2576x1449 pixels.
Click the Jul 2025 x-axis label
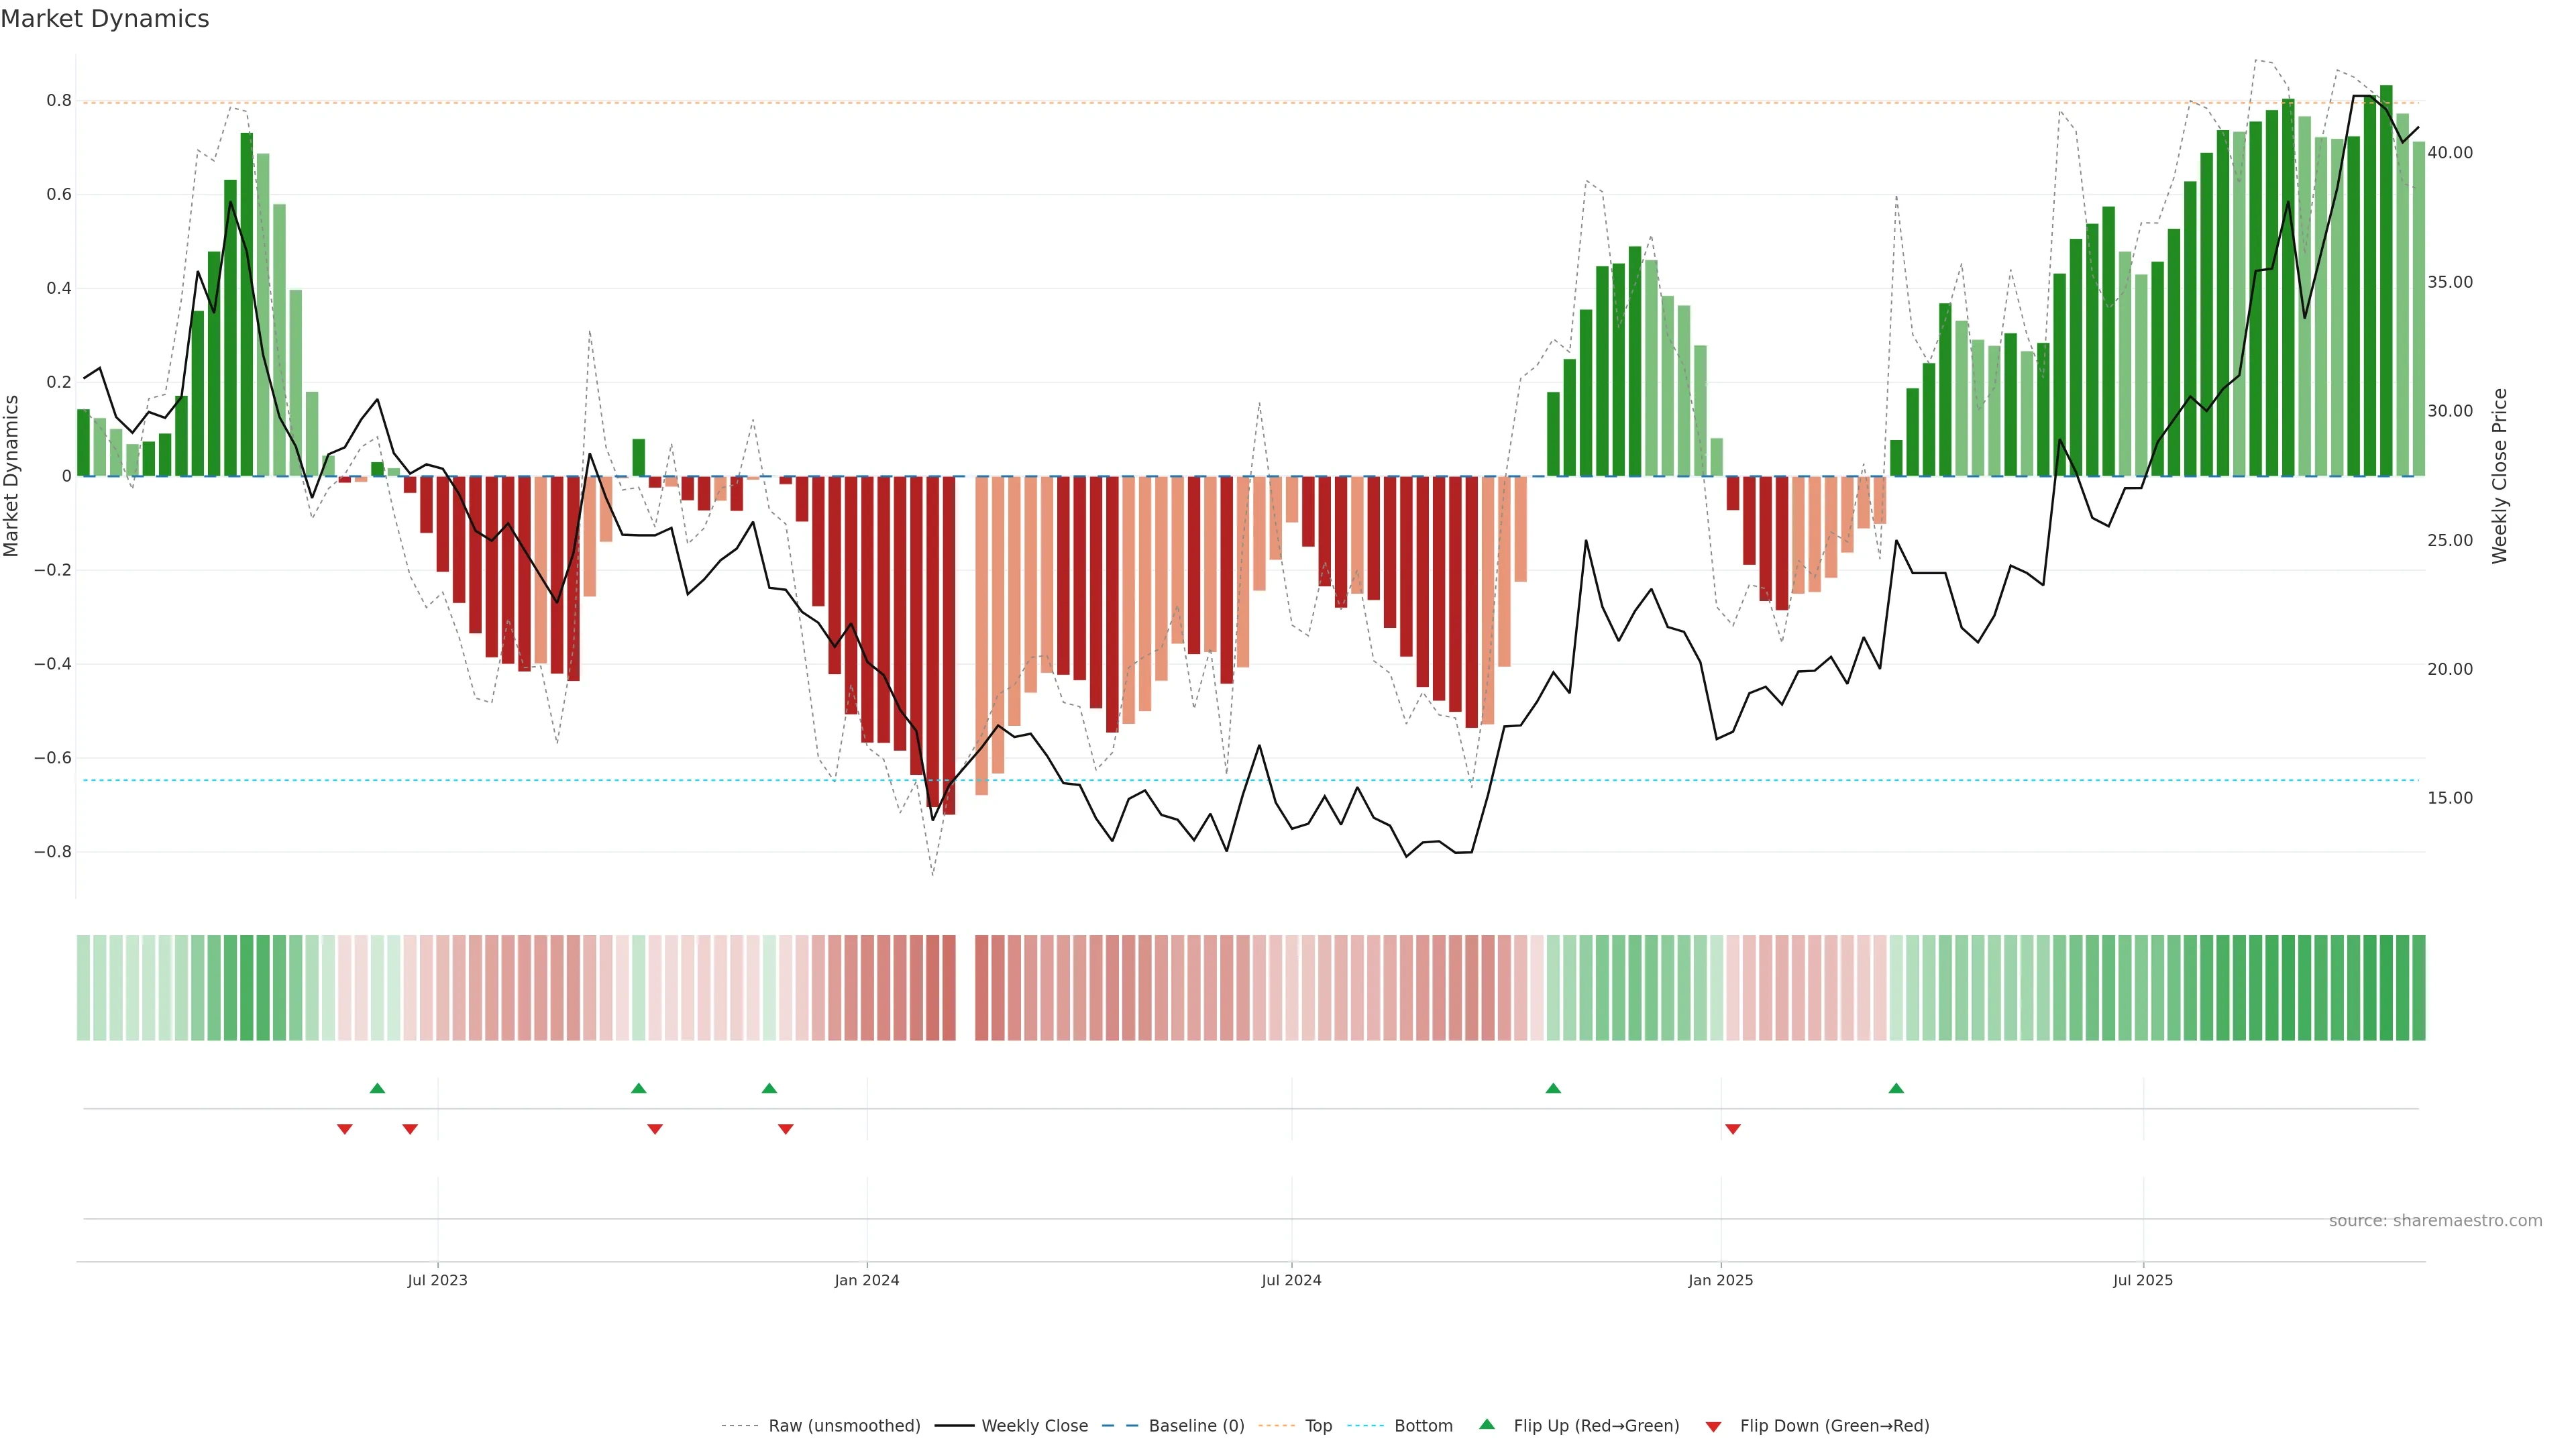pos(2143,1280)
